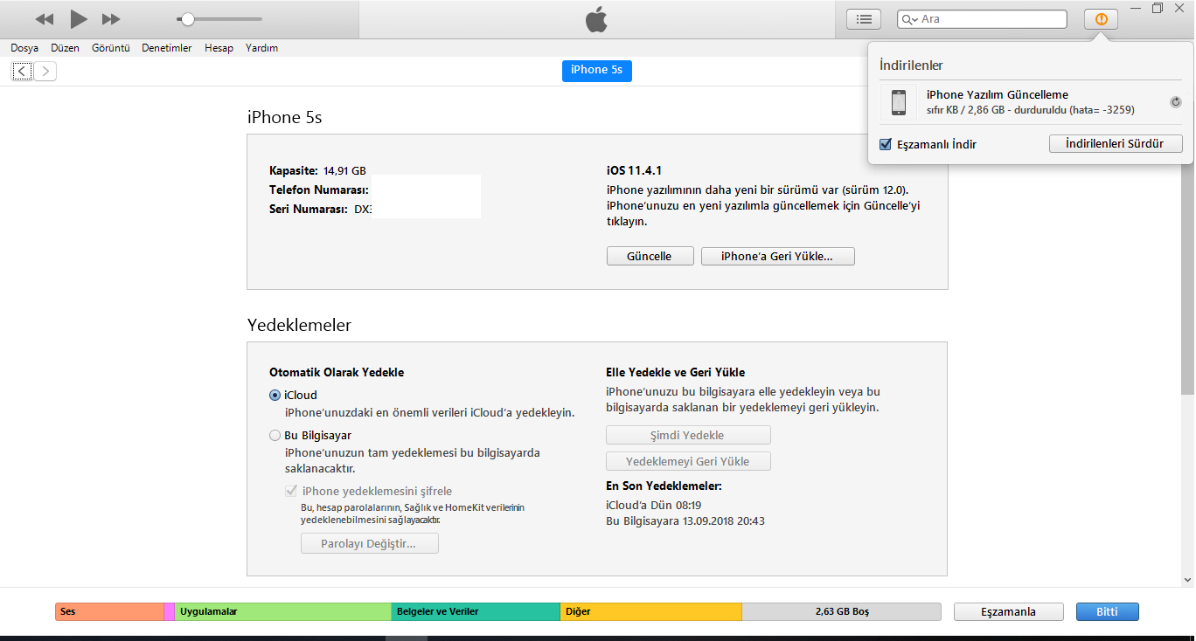Click the Eşzamanla button
The width and height of the screenshot is (1196, 641).
coord(1008,611)
